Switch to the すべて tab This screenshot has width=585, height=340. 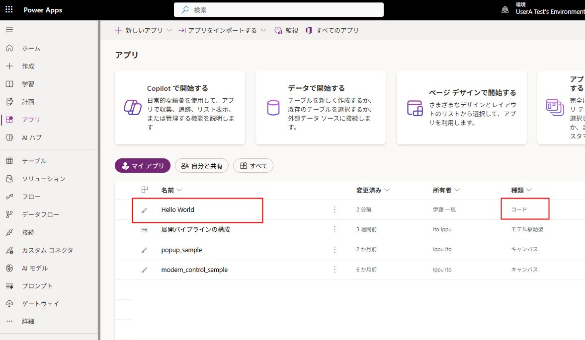pyautogui.click(x=253, y=166)
